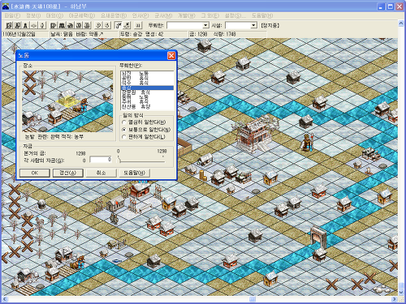
Task: Open the 설정(S) menu
Action: pos(235,15)
